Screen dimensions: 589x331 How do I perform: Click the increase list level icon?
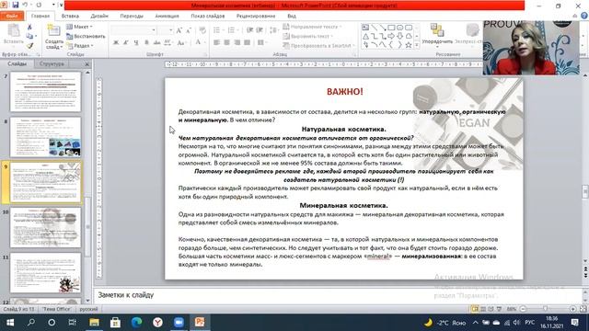tap(260, 30)
